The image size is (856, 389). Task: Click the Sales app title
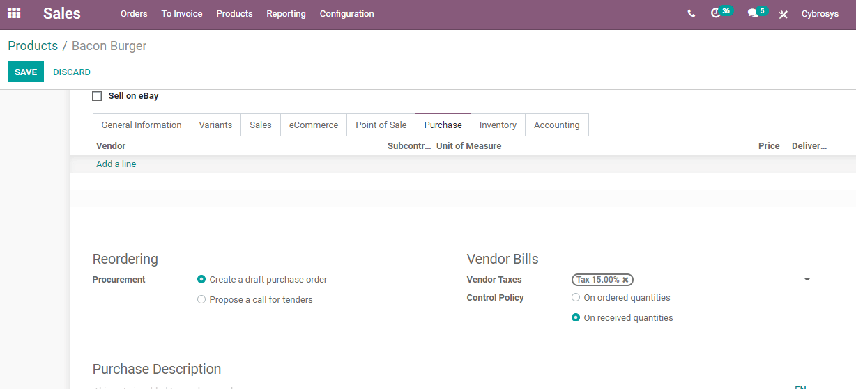[x=62, y=13]
